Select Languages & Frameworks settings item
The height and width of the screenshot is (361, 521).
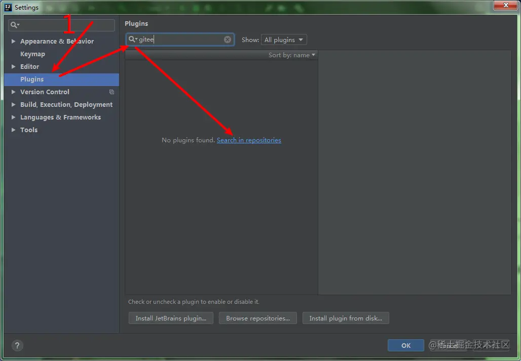60,117
